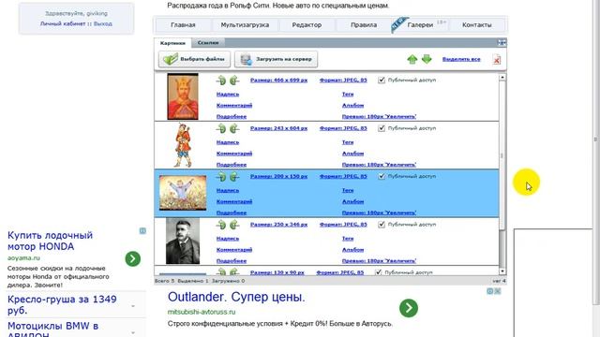Open Формат JPEG option in highlighted row
Screen dimensions: 600x337
343,177
